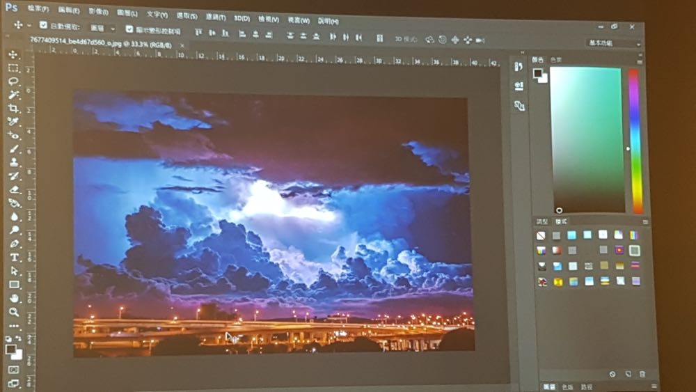The width and height of the screenshot is (696, 392).
Task: Open the 影像(I) Image menu
Action: 98,12
